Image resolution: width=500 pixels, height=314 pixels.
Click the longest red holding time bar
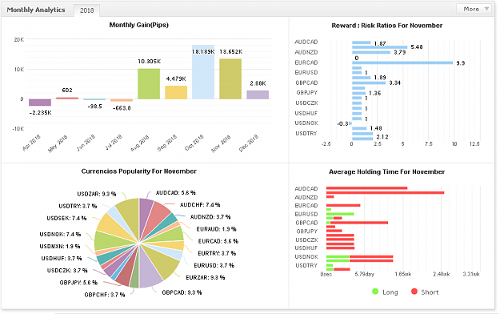click(386, 192)
